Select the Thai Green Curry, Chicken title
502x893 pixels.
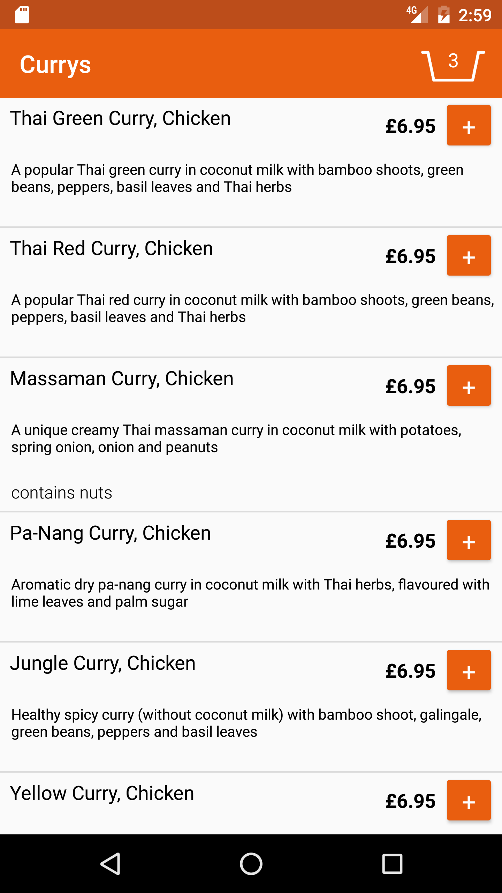121,119
